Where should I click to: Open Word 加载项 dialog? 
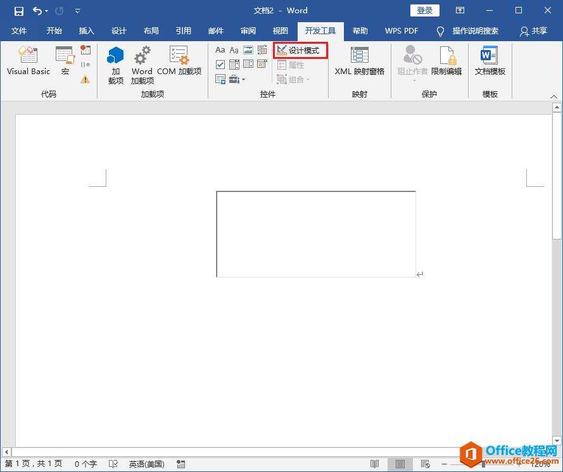[142, 65]
